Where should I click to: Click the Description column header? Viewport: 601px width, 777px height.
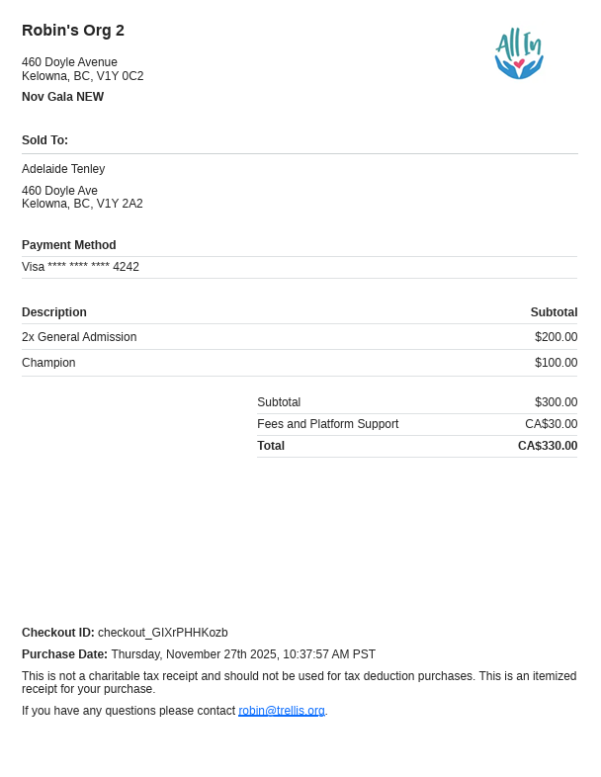click(x=54, y=312)
